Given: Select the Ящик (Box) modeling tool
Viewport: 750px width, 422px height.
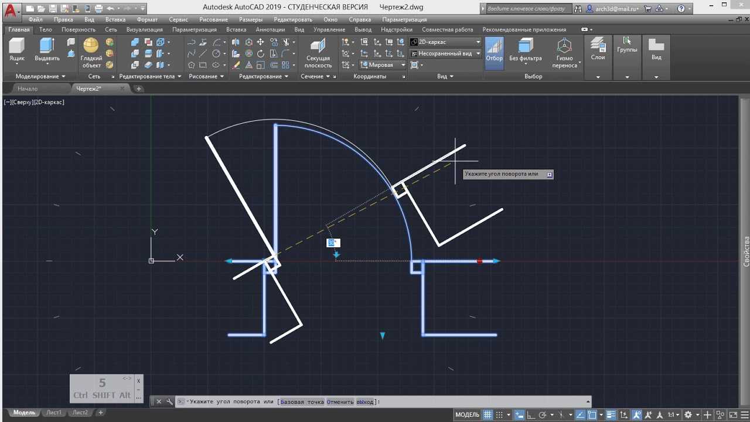Looking at the screenshot, I should (17, 50).
